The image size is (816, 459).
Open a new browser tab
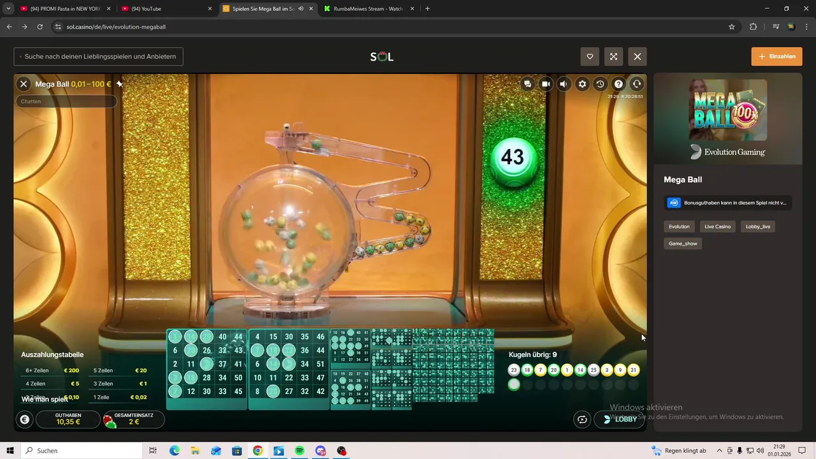click(427, 8)
